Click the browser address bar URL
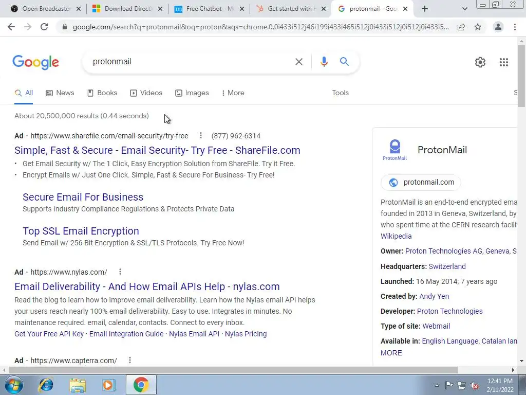Viewport: 526px width, 395px height. [260, 27]
